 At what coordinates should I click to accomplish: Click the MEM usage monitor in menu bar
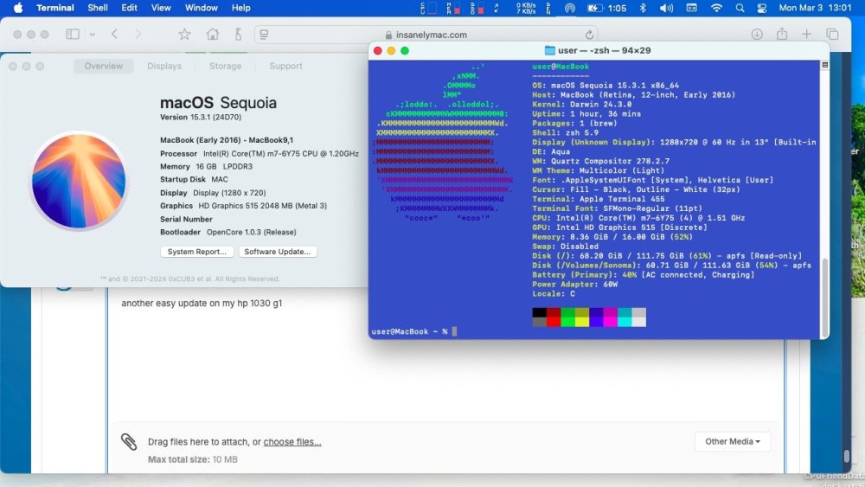coord(453,8)
